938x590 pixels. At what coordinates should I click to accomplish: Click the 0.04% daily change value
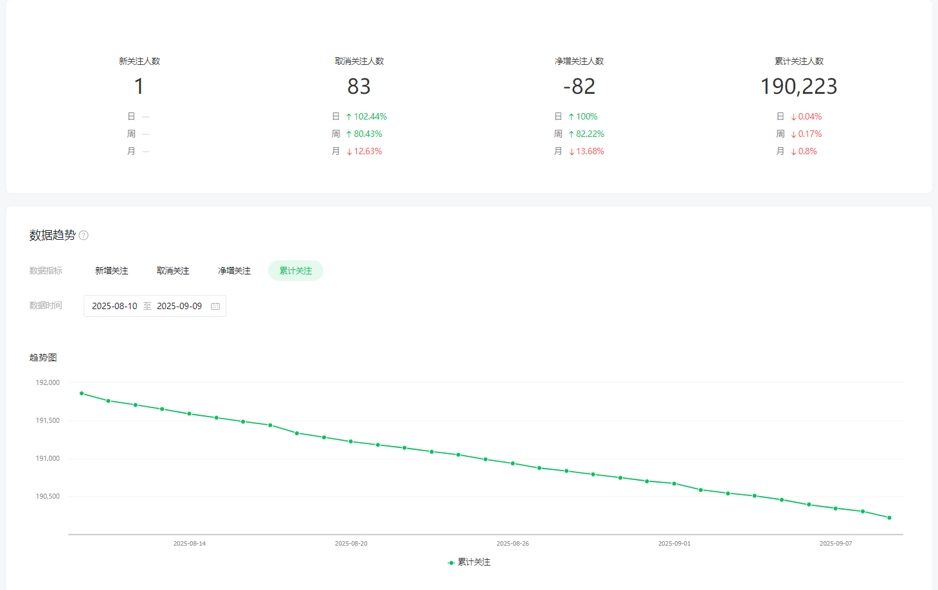tap(809, 116)
